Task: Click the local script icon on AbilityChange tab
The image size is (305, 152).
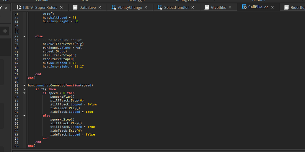Action: (114, 7)
